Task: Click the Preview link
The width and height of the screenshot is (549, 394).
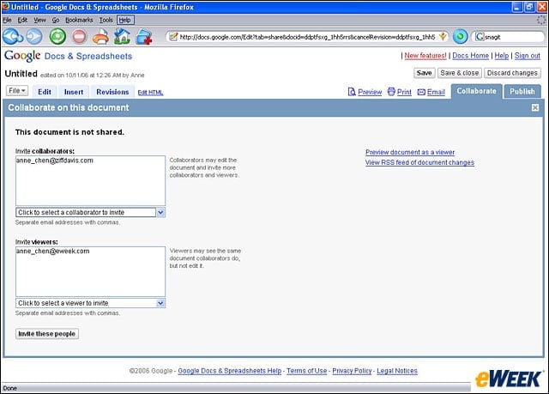Action: [x=370, y=92]
